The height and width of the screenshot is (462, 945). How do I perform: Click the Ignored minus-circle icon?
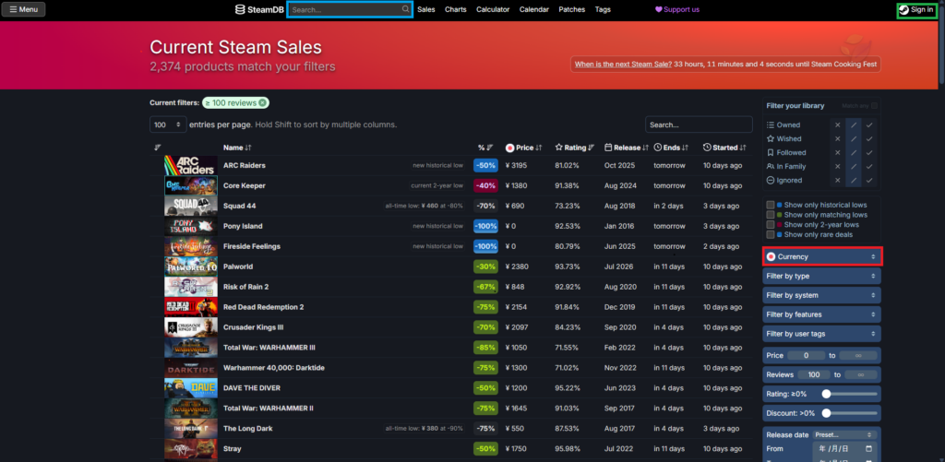[x=771, y=181]
